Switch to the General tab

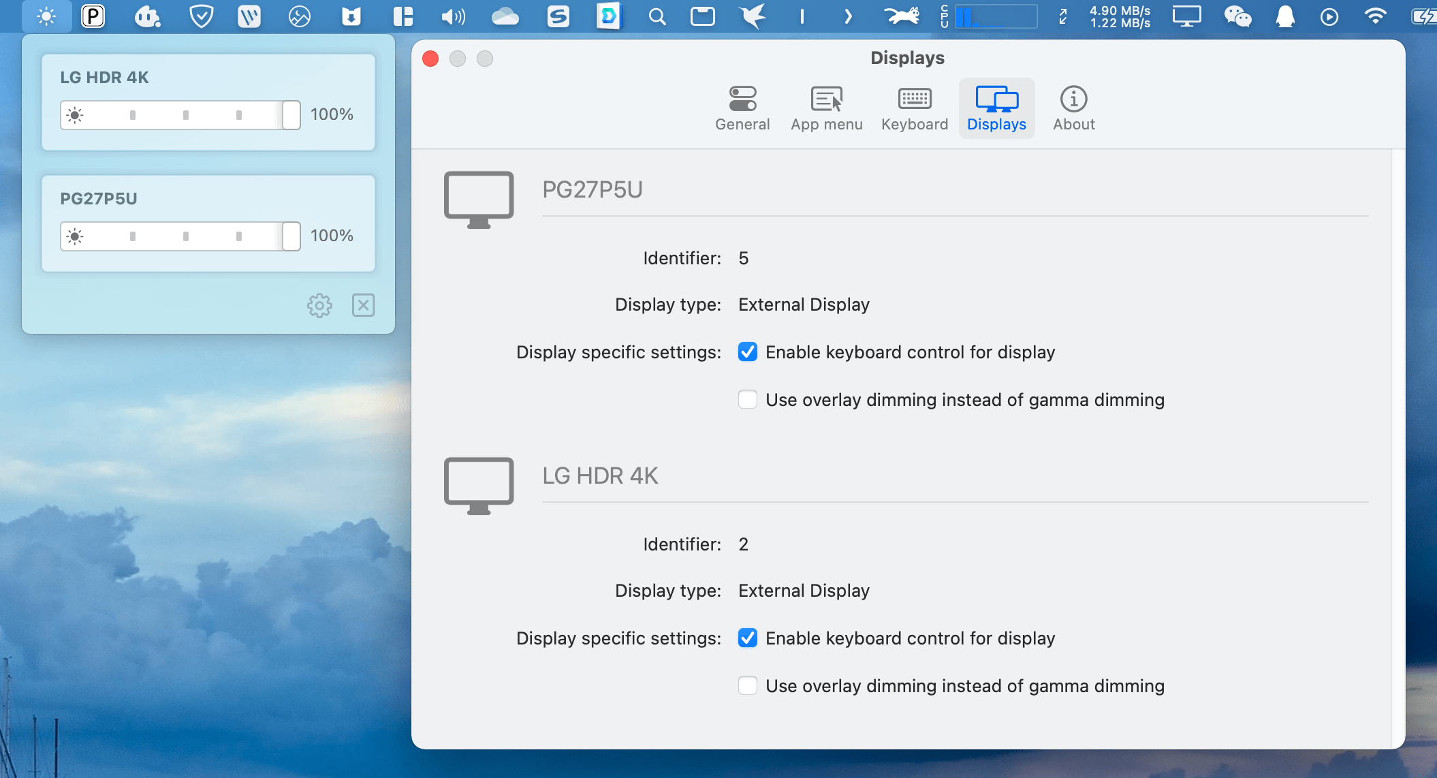742,108
